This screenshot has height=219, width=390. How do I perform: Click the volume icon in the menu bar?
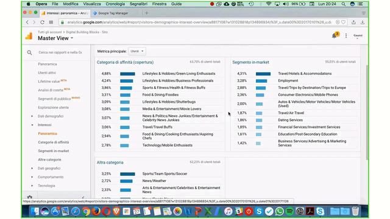point(286,4)
